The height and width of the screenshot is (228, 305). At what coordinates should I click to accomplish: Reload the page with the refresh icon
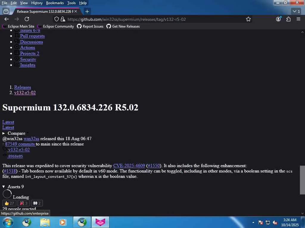pos(27,19)
